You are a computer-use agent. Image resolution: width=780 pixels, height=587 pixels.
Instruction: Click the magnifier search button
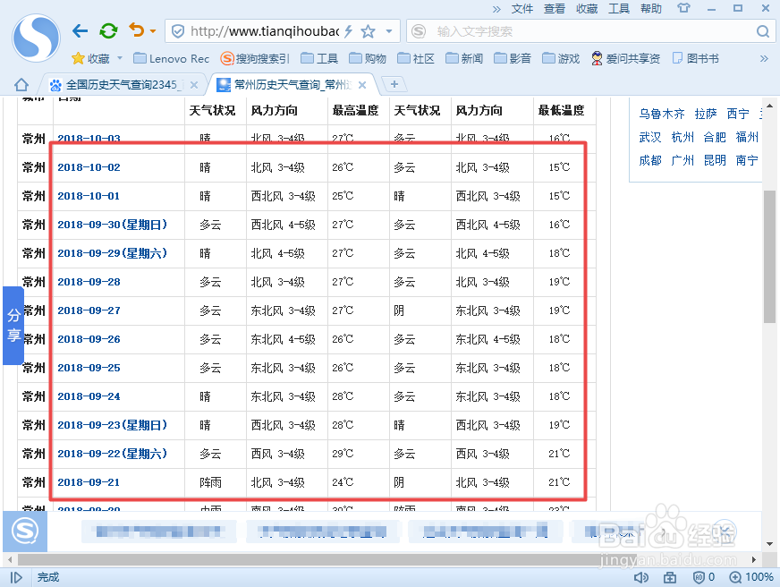(763, 32)
